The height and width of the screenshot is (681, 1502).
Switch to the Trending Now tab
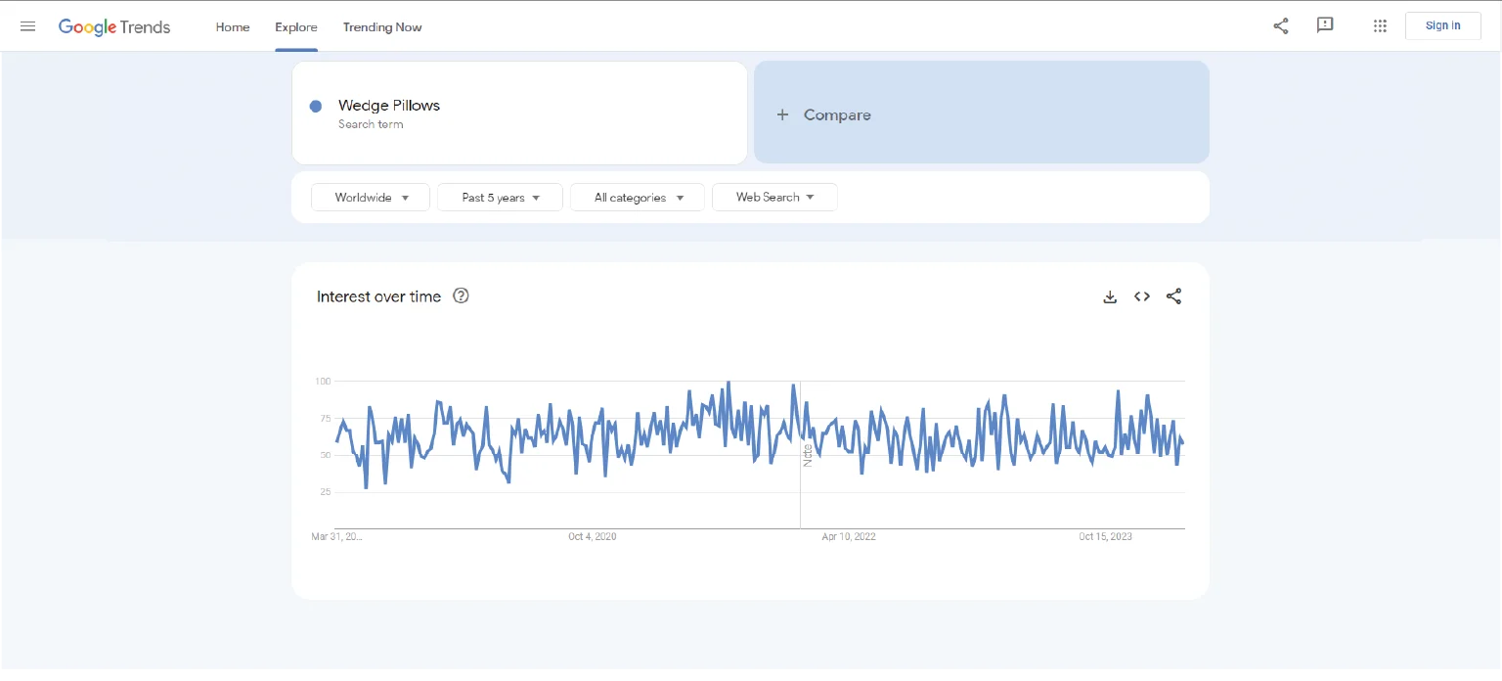pos(382,27)
